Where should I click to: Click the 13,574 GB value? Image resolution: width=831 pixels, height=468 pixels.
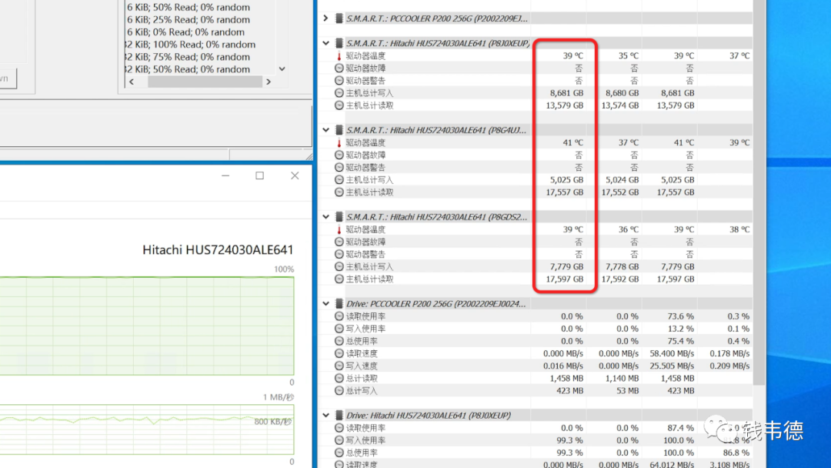click(x=620, y=105)
